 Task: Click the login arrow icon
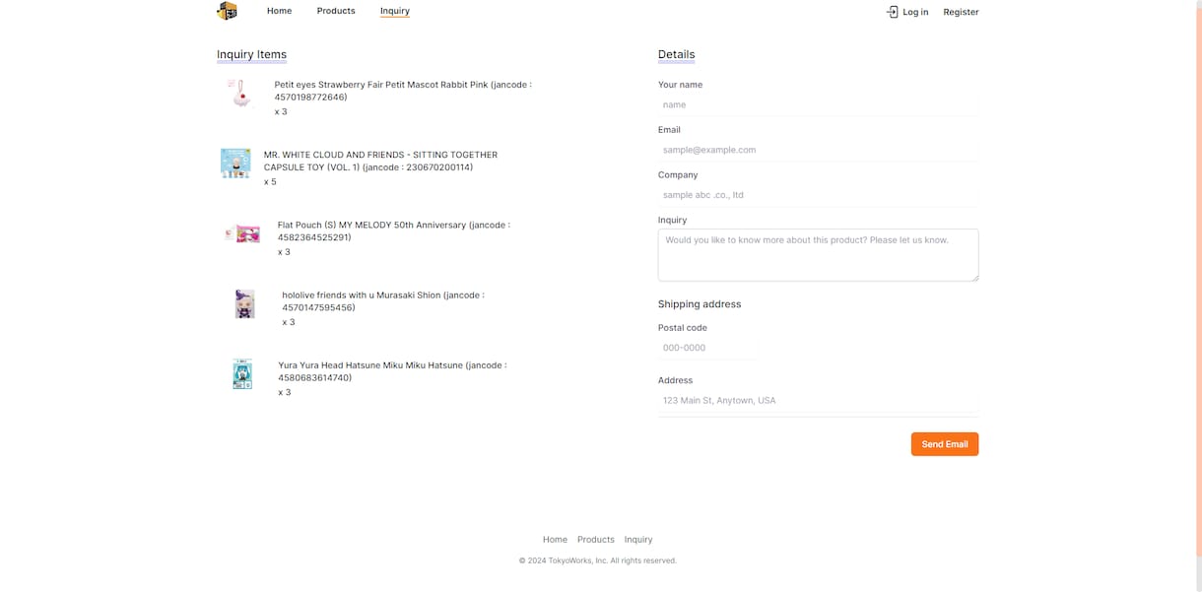[892, 12]
